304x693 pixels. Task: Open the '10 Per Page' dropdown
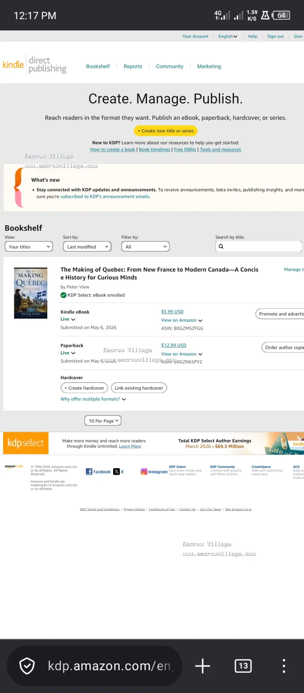point(103,421)
